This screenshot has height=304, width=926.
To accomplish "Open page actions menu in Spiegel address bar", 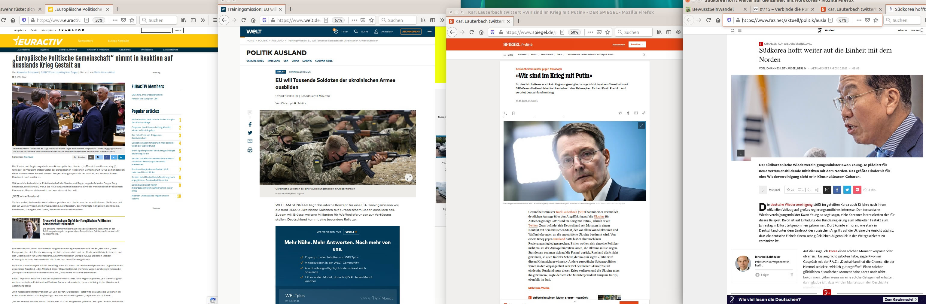I will tap(591, 32).
